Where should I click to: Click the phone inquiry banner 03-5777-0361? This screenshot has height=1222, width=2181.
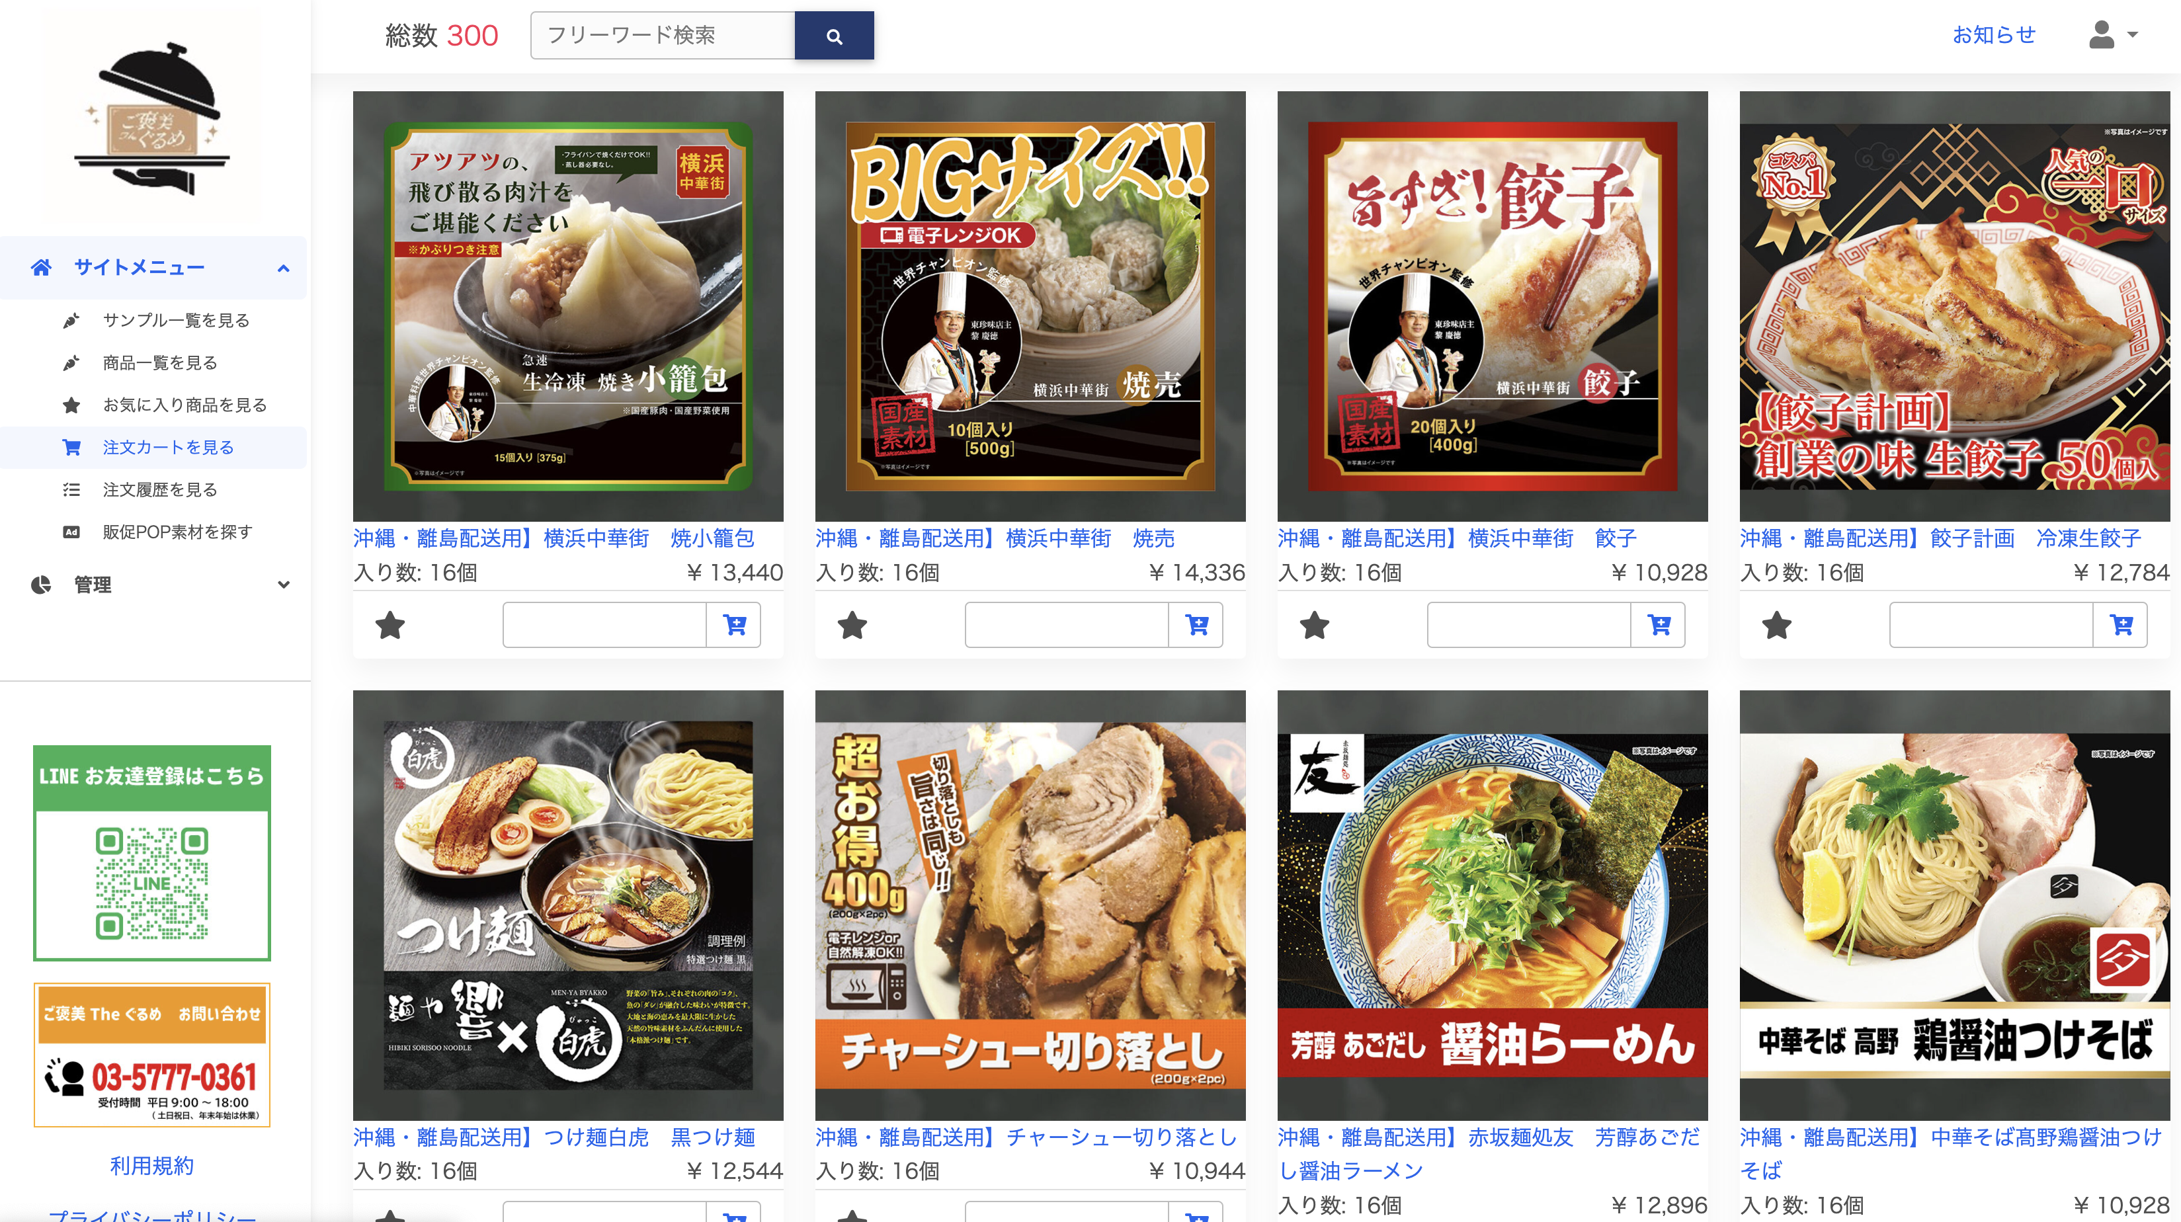pos(152,1055)
